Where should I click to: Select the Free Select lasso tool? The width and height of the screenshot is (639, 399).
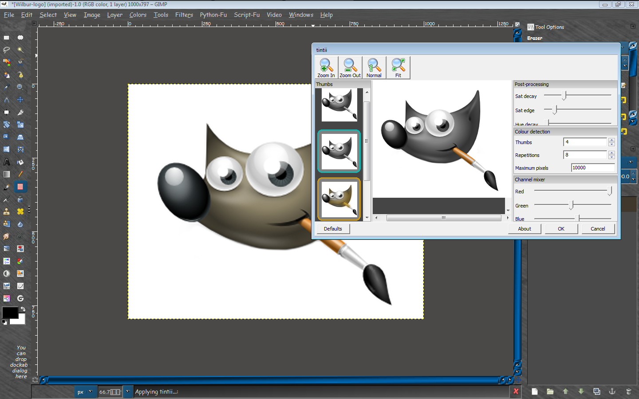[7, 50]
